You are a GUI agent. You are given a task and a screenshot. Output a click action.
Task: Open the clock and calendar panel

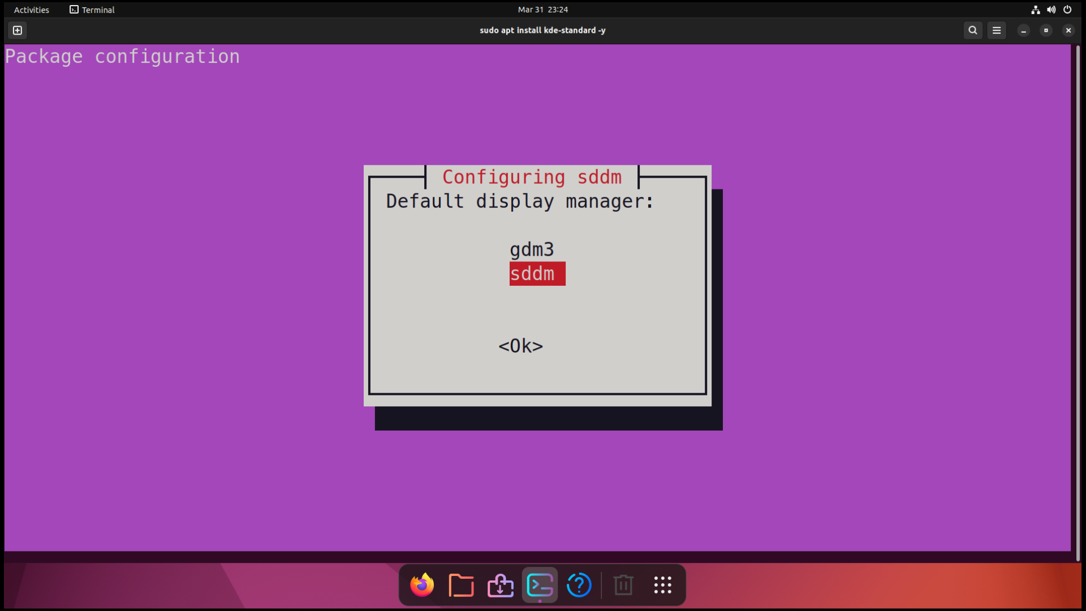coord(543,10)
